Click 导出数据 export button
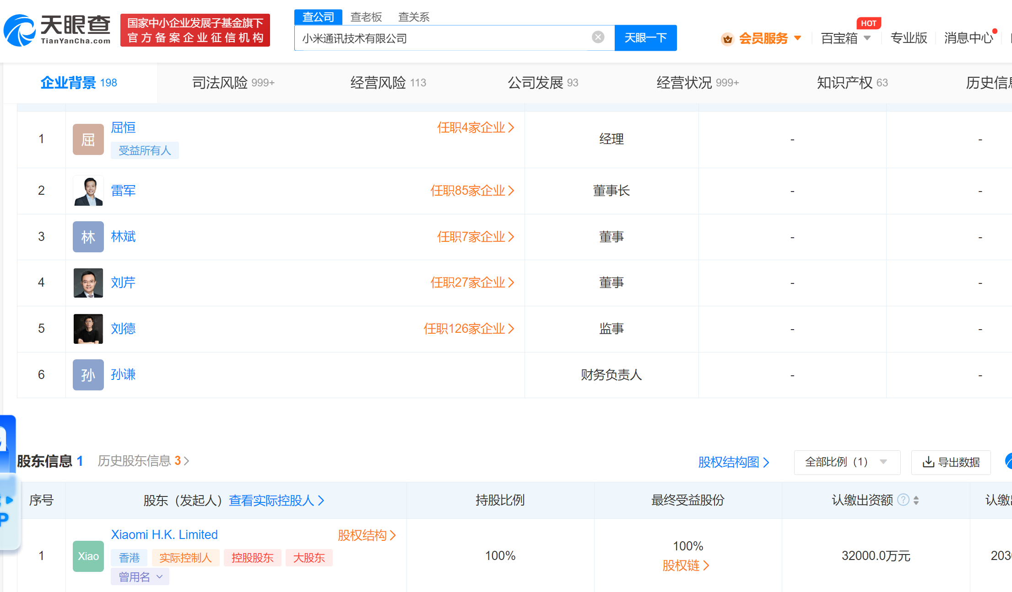Viewport: 1012px width, 592px height. tap(951, 462)
